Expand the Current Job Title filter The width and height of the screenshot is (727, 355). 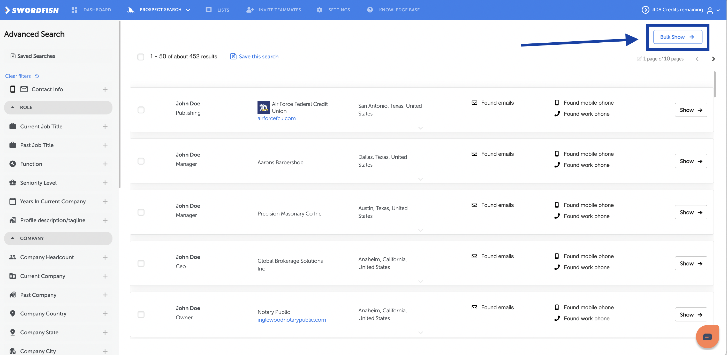(x=105, y=127)
